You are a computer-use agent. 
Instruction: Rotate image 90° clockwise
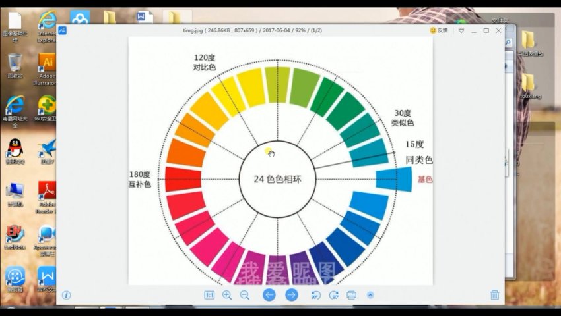click(x=334, y=295)
